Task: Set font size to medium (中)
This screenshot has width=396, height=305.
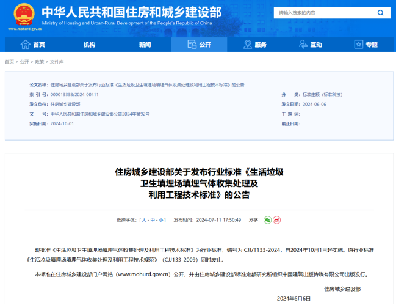Action: coord(153,219)
